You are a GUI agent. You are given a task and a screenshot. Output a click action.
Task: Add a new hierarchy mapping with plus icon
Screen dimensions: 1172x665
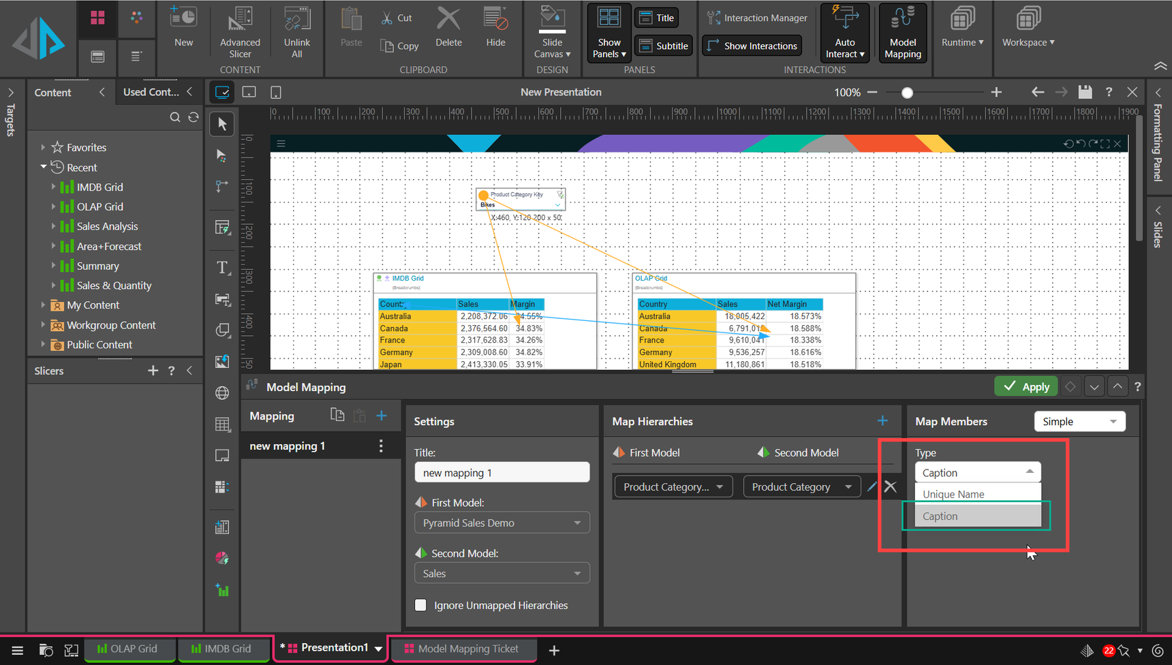[x=882, y=421]
